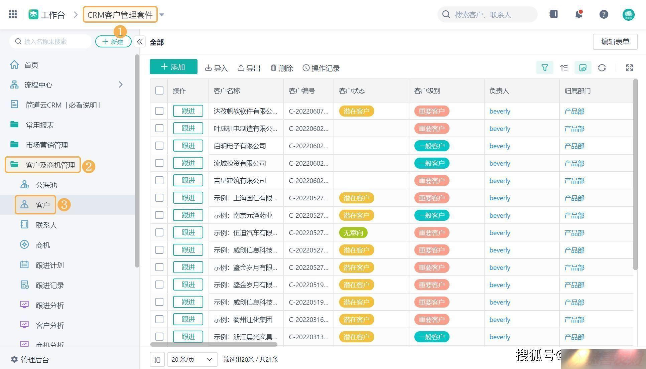646x369 pixels.
Task: Click the row-height icon beside page size
Action: (x=157, y=360)
